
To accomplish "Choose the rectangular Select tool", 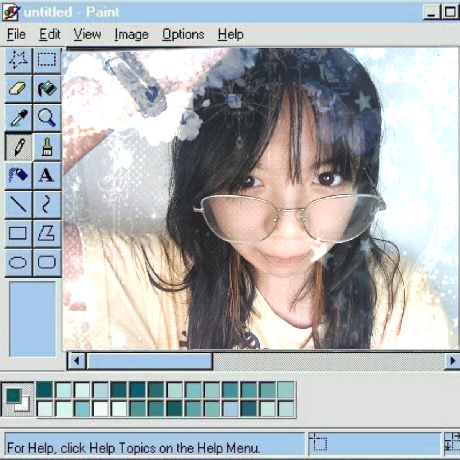I will tap(47, 61).
